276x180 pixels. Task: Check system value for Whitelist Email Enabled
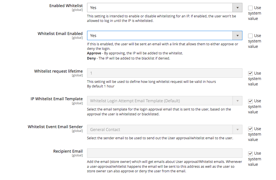[250, 36]
